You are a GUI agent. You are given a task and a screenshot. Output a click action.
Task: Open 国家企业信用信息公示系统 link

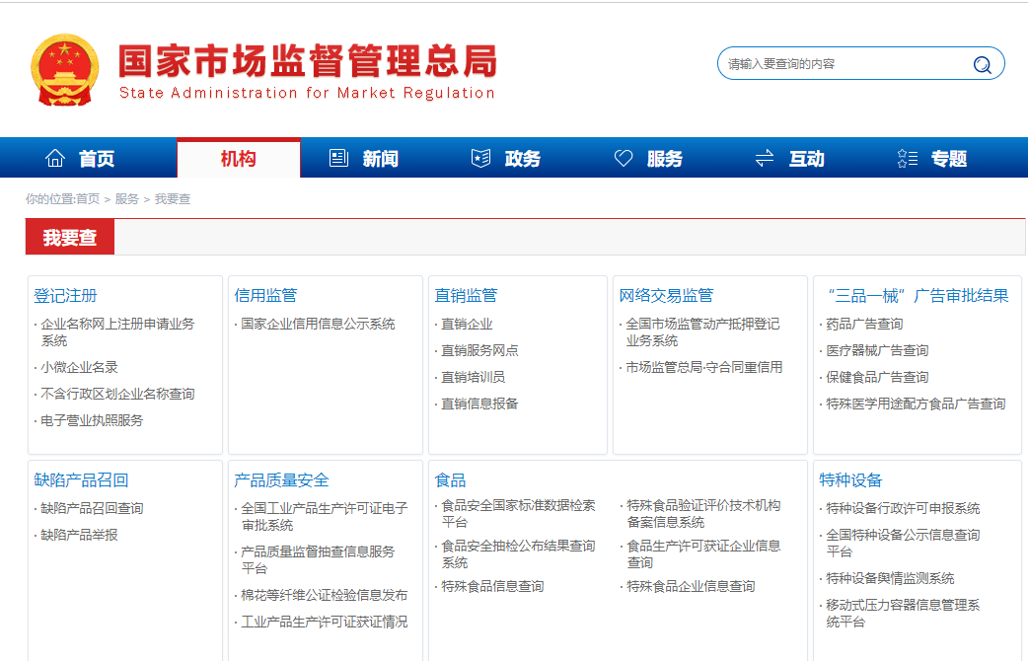click(318, 324)
